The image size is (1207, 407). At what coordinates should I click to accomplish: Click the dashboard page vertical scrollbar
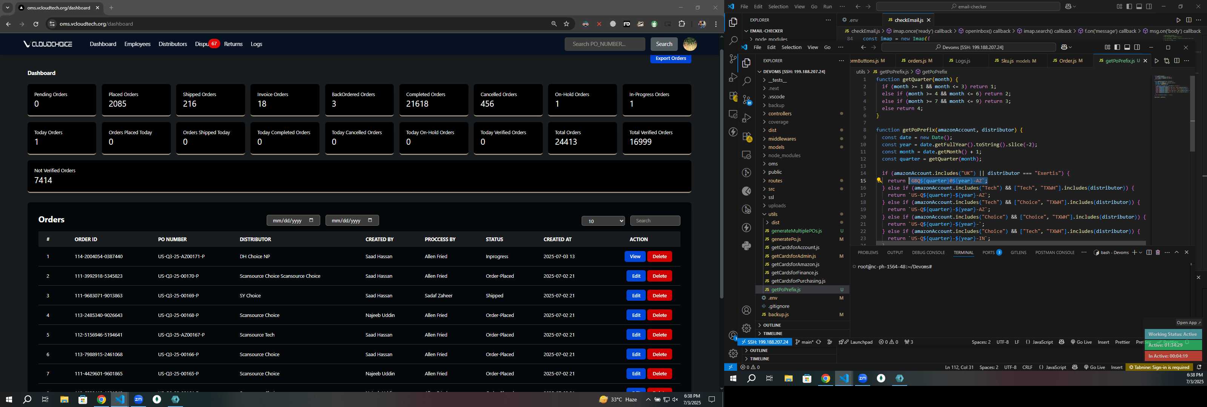[x=721, y=173]
